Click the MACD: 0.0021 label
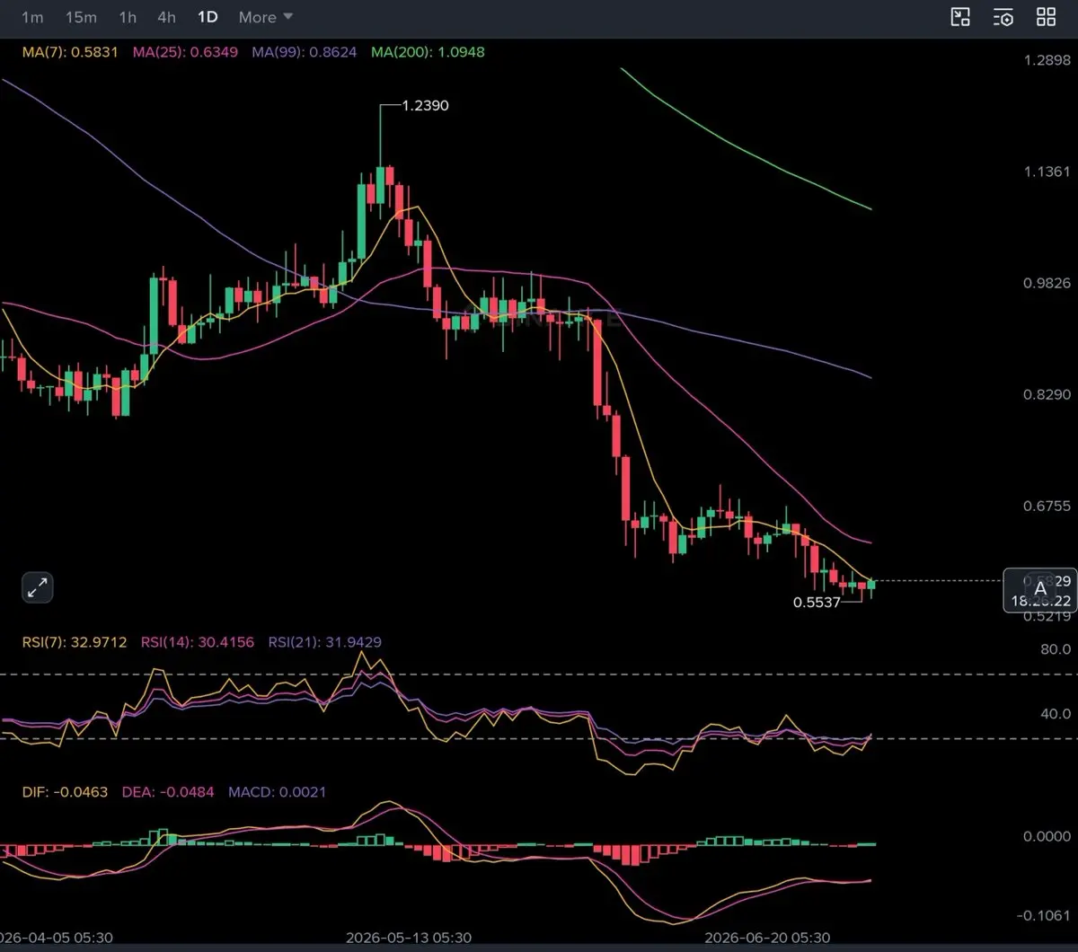Screen dimensions: 1078x952 click(278, 792)
